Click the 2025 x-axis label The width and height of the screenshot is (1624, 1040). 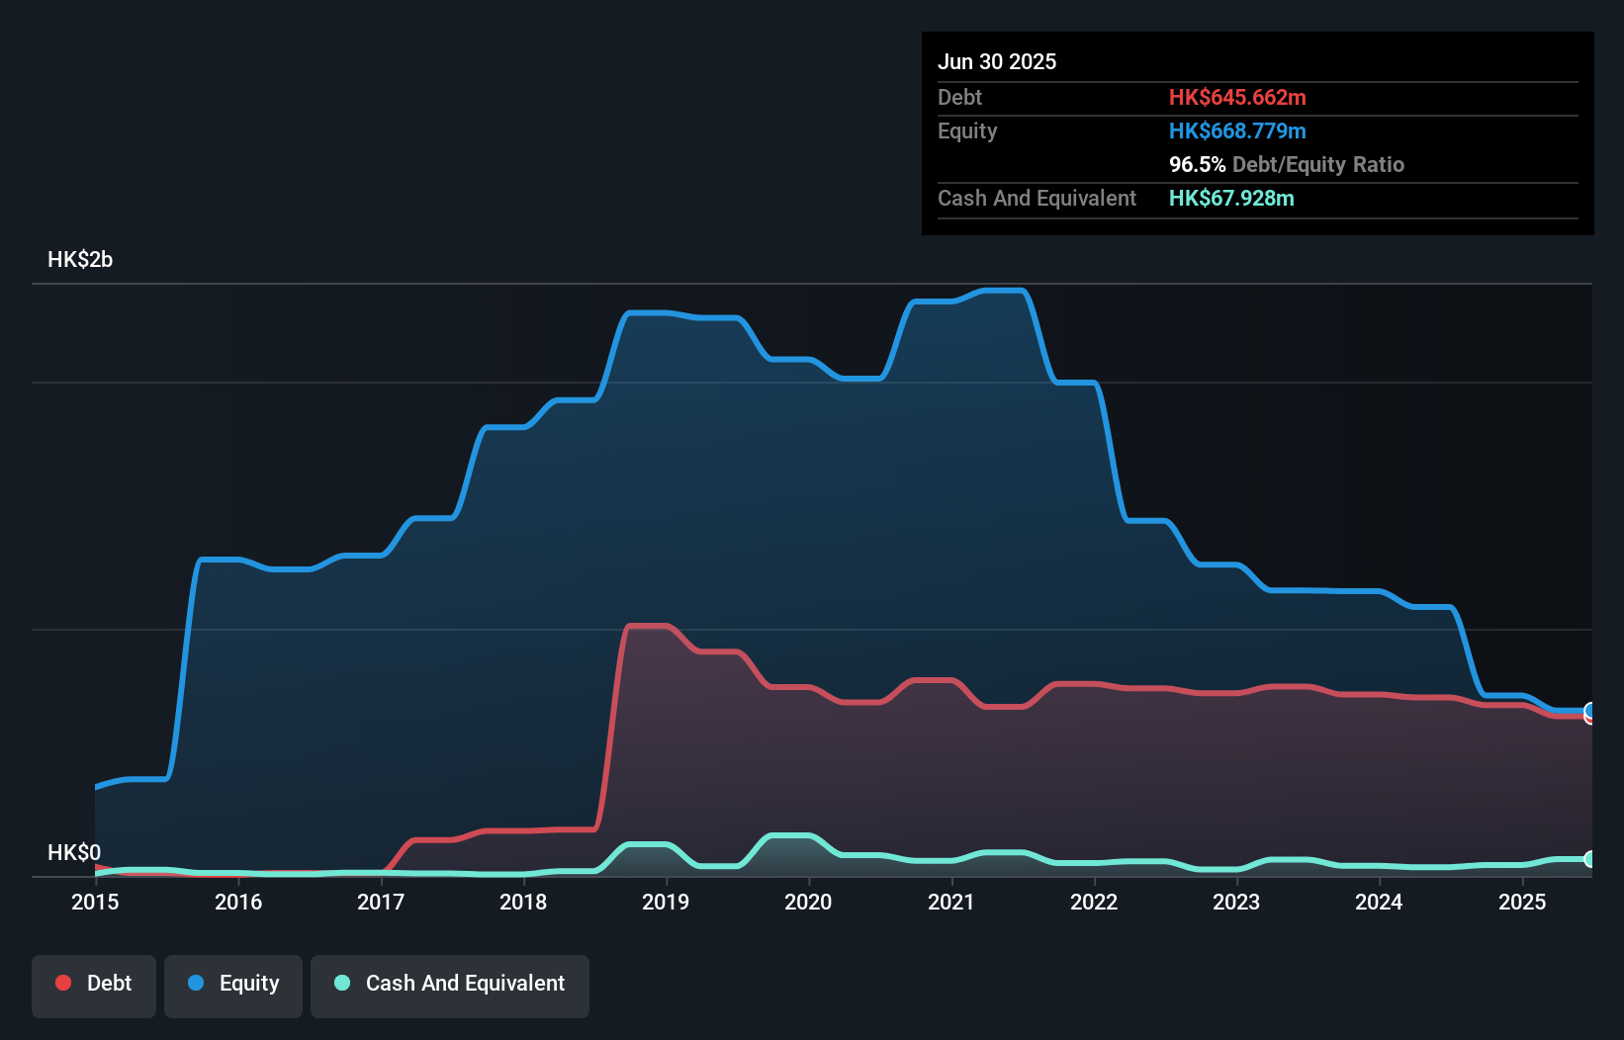[x=1522, y=902]
